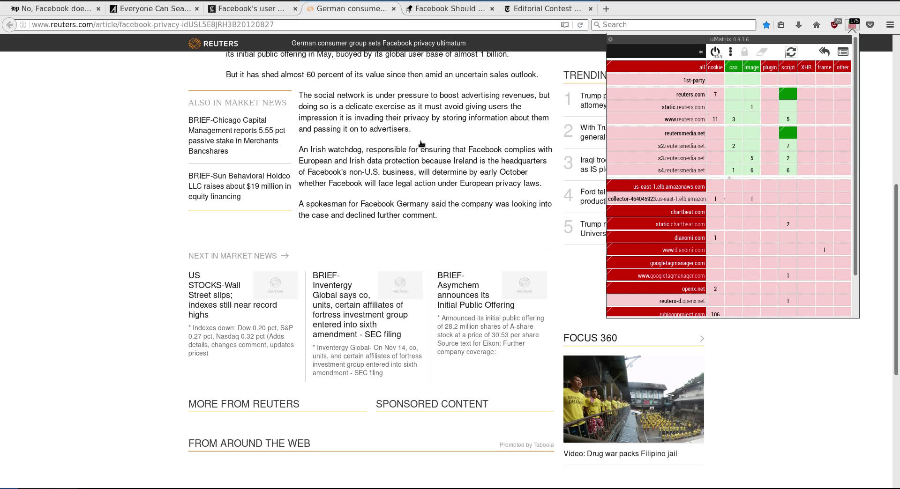Click the uMatrix power toggle button
This screenshot has height=489, width=900.
[x=715, y=52]
